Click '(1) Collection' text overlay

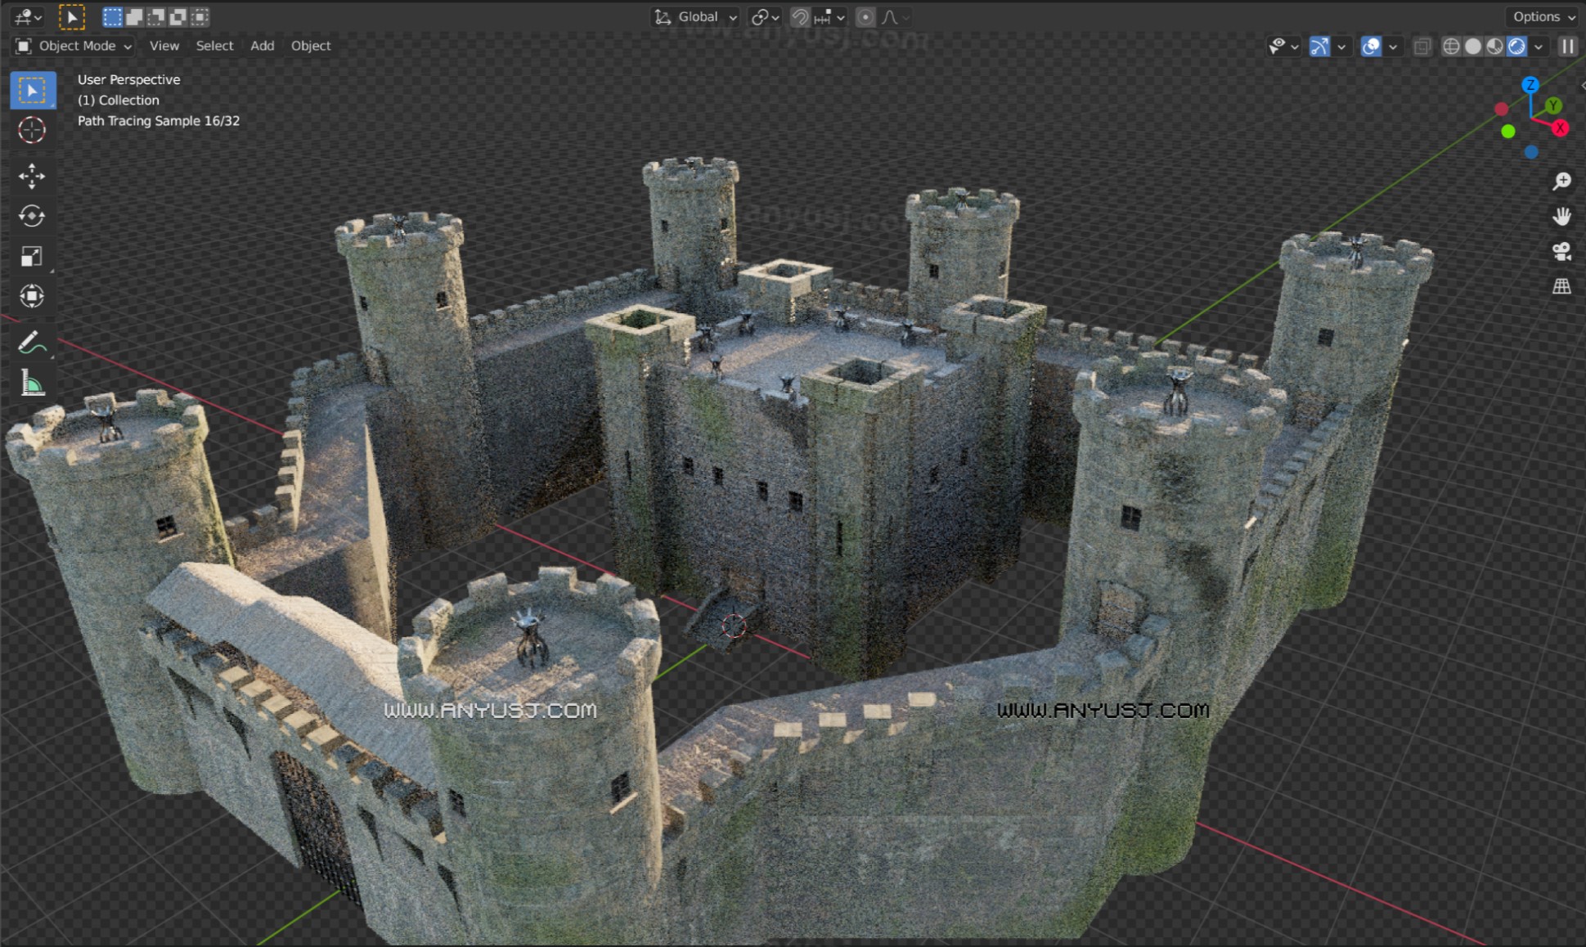[119, 100]
